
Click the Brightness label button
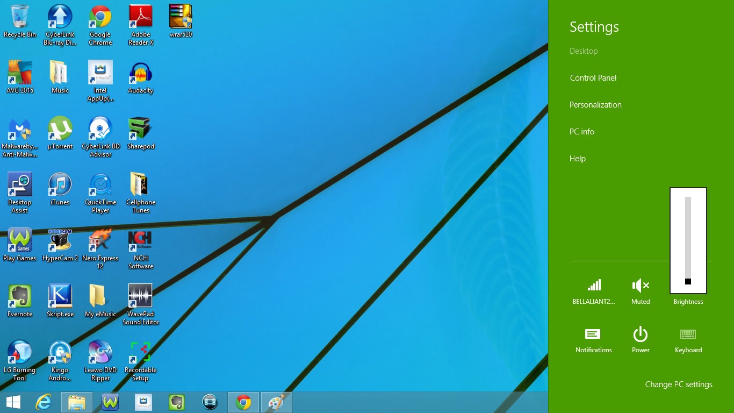tap(688, 302)
